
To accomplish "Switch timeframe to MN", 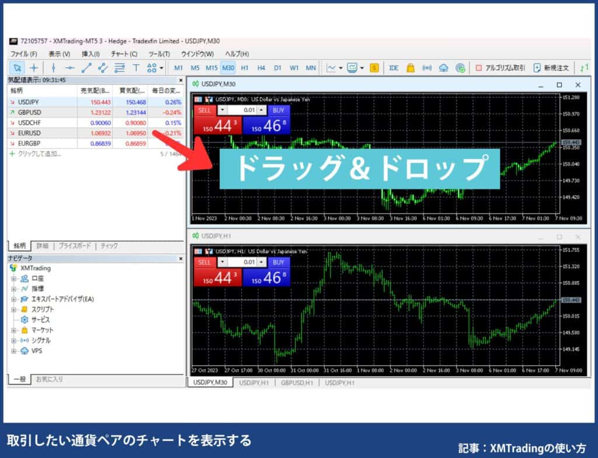I will (x=311, y=68).
